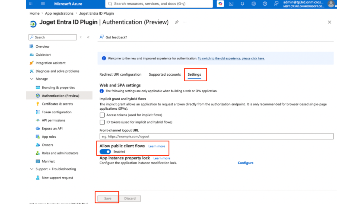
Task: Click the welcome banner info icon
Action: pyautogui.click(x=104, y=58)
